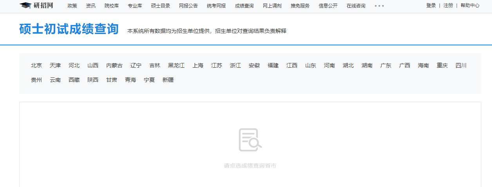Image resolution: width=492 pixels, height=187 pixels.
Task: Select 成绩查询 in top navigation
Action: [244, 6]
